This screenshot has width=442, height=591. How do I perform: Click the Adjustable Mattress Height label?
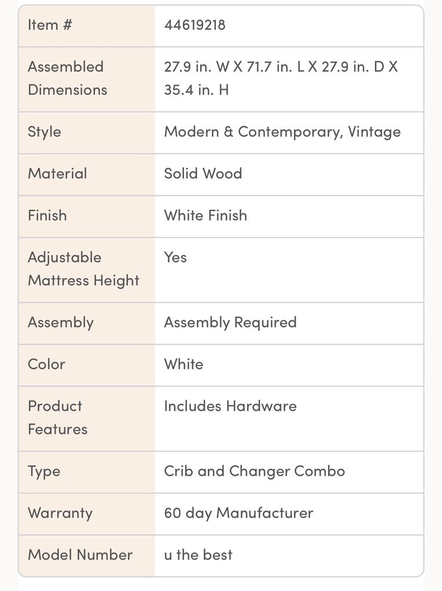(83, 269)
